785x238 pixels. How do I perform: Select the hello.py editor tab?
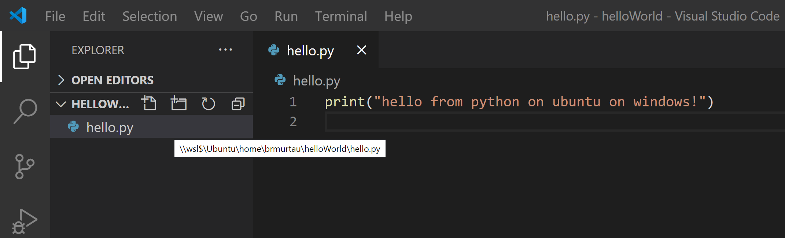coord(316,50)
